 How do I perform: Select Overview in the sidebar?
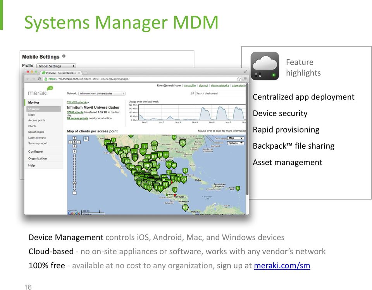(44, 109)
